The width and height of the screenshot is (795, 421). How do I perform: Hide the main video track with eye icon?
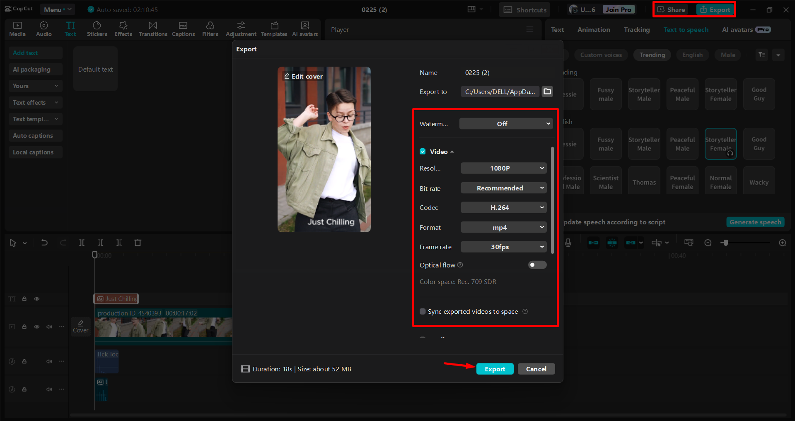pos(37,327)
